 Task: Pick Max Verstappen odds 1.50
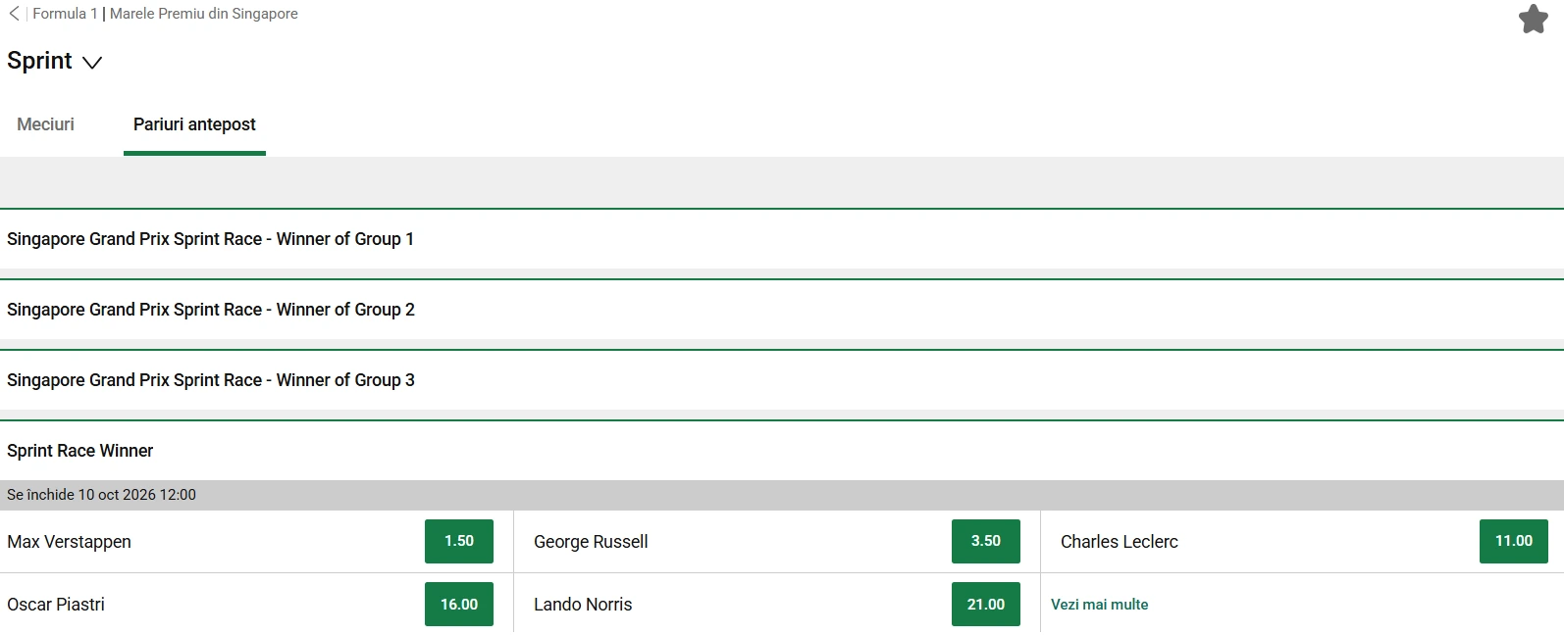[459, 541]
